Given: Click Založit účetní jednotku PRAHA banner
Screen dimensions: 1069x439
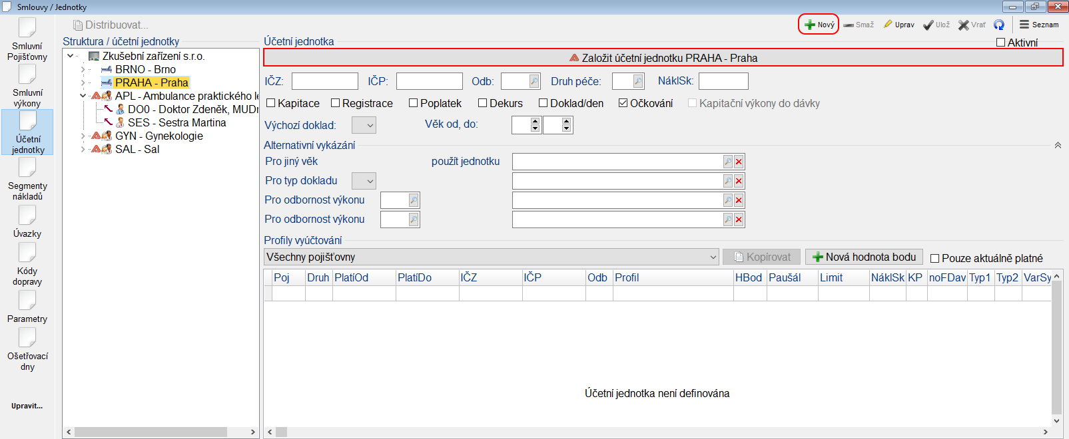Looking at the screenshot, I should point(663,58).
